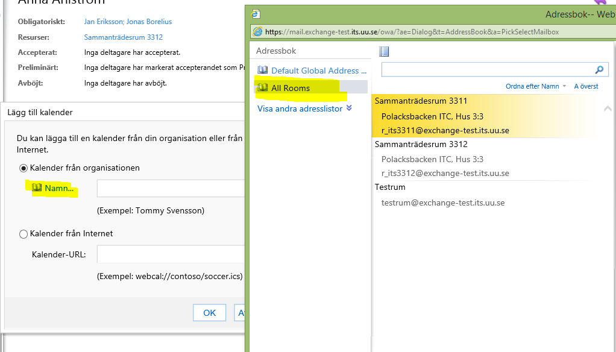Click r_its3311@exchange-test.its.uu.se address
Image resolution: width=616 pixels, height=352 pixels.
tap(445, 130)
